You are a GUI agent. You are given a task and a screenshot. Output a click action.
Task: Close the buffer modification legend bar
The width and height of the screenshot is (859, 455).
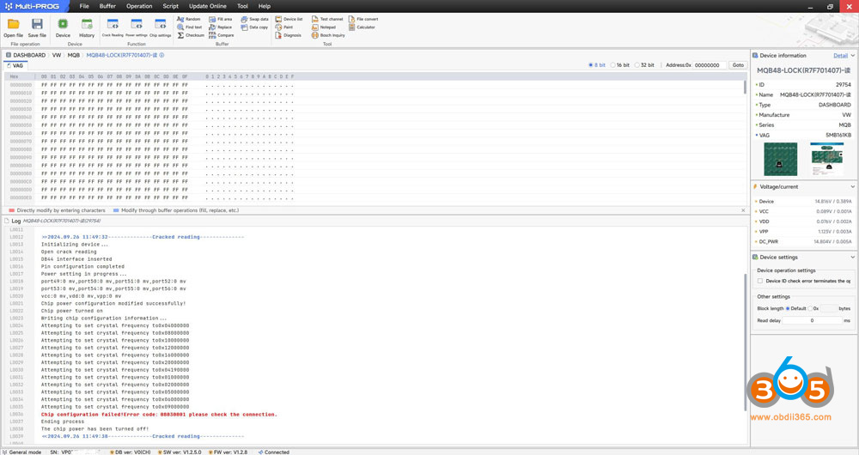tap(743, 210)
